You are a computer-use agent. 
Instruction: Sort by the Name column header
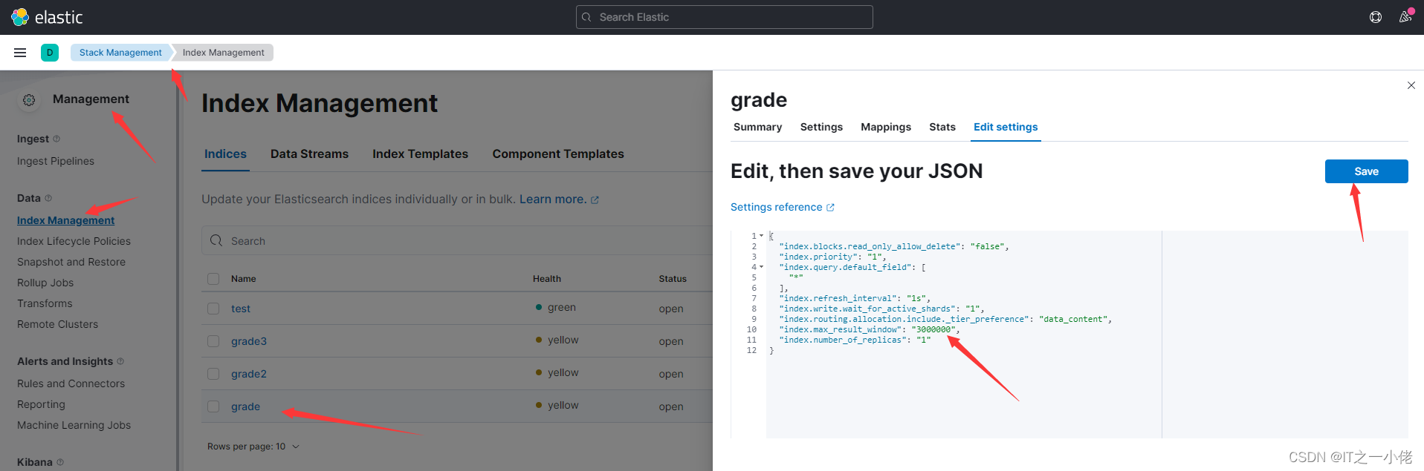(243, 279)
